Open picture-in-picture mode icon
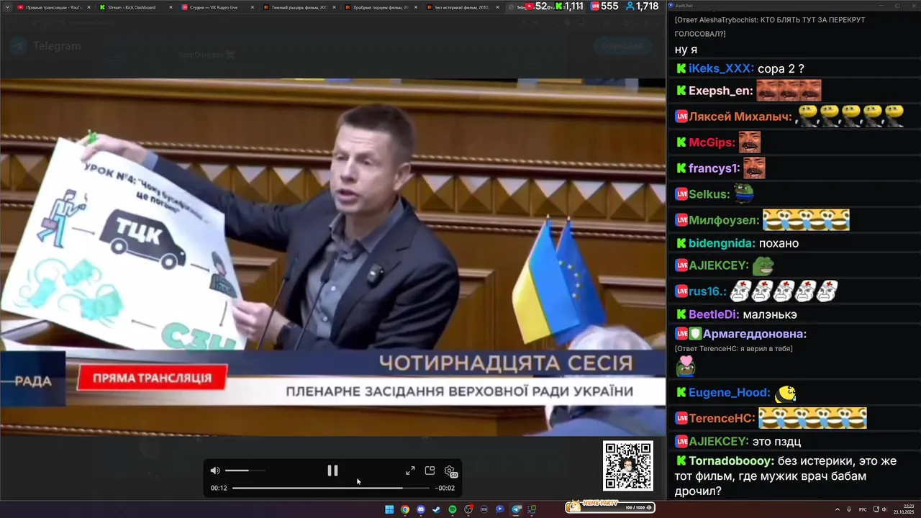Screen dimensions: 921x518 tap(430, 471)
